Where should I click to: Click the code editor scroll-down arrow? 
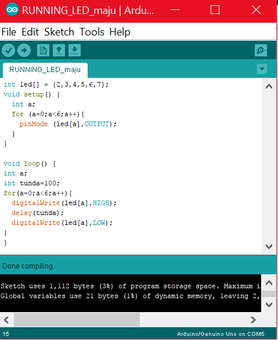point(269,246)
